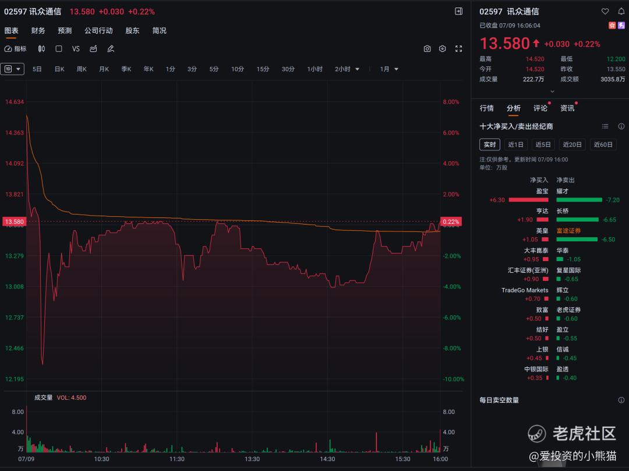Click the TradeGo Markets broker name
This screenshot has width=629, height=471.
click(x=525, y=290)
